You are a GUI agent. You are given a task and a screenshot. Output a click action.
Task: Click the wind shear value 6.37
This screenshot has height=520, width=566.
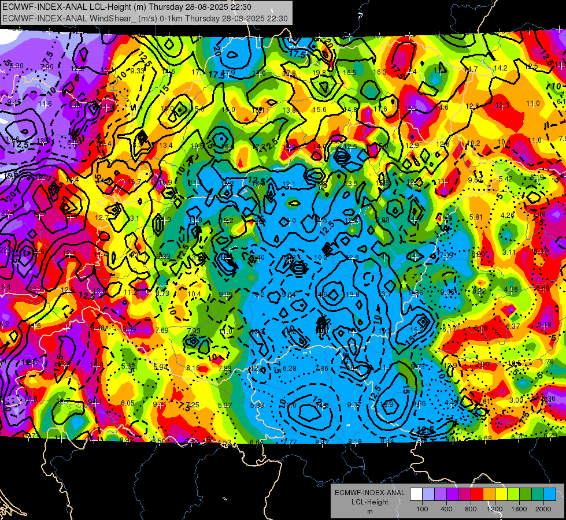point(513,326)
